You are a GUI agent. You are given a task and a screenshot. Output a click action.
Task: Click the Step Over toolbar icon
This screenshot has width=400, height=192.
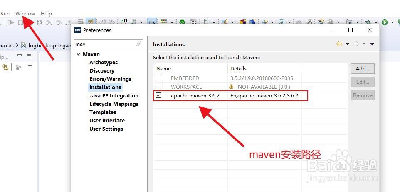59,22
